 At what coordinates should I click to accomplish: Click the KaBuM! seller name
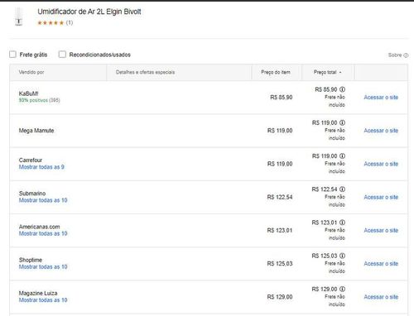[28, 93]
